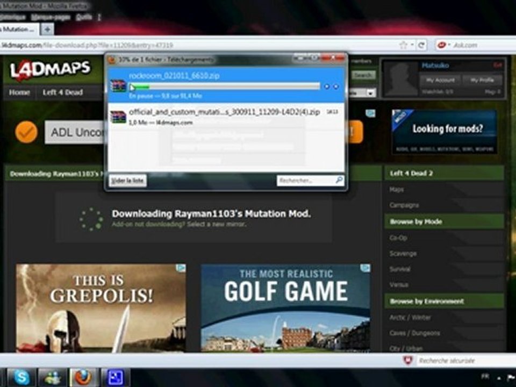
Task: Select the Mutation browser tab
Action: pyautogui.click(x=19, y=29)
